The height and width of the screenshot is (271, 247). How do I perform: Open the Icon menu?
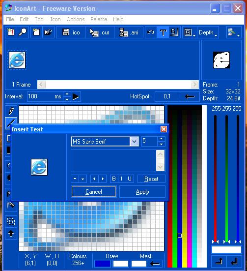click(55, 19)
